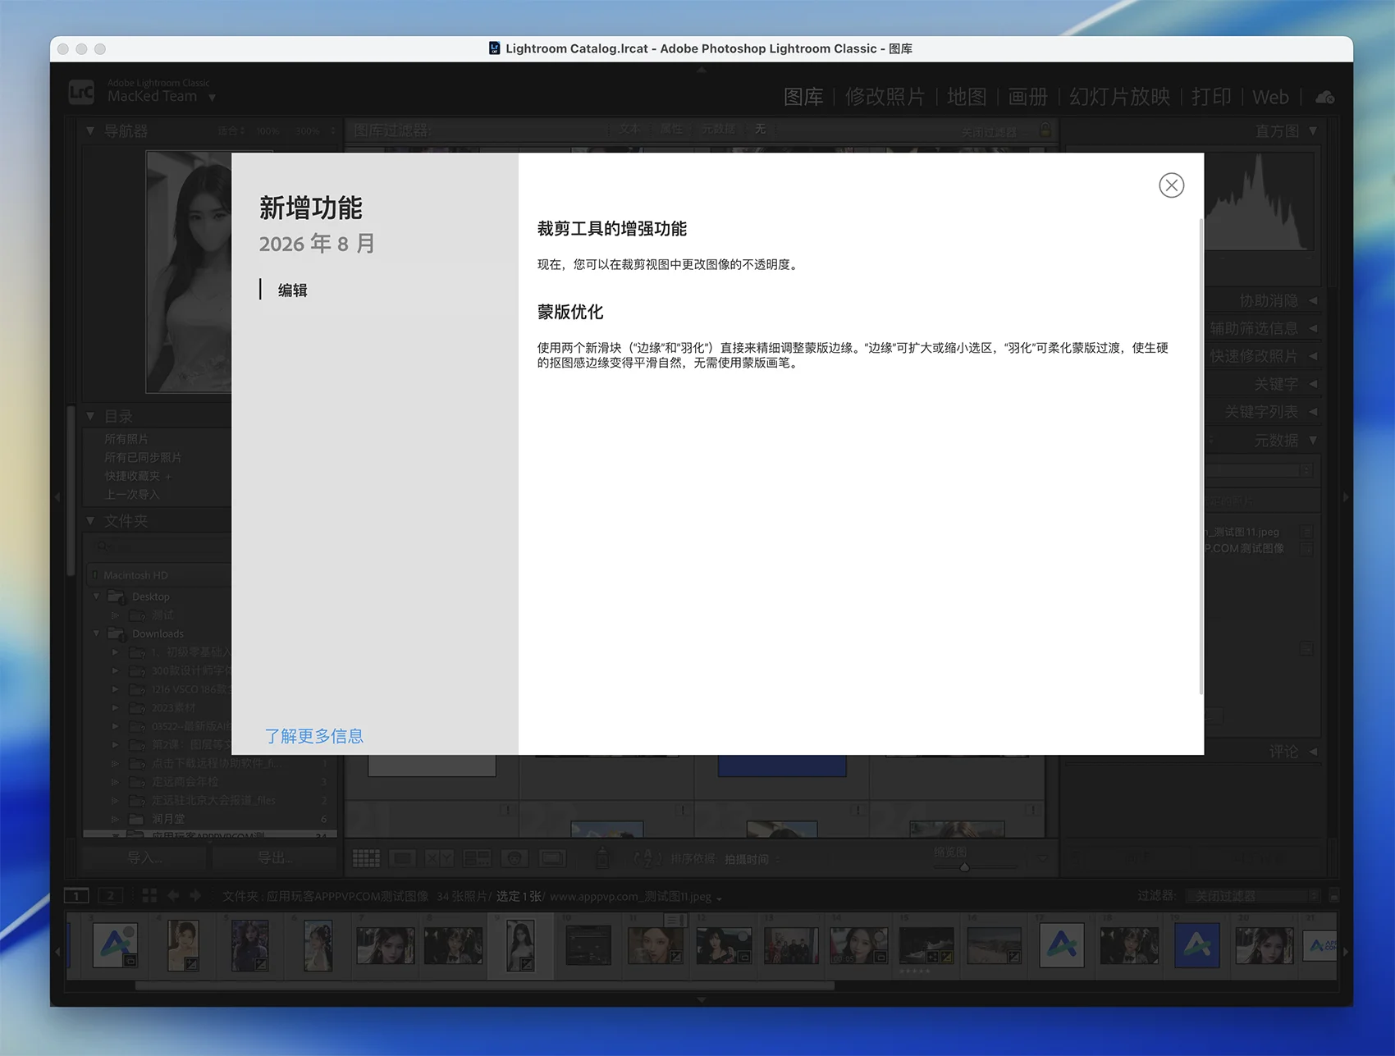Select the blue logo thumbnail in filmstrip
This screenshot has width=1395, height=1056.
point(1196,945)
